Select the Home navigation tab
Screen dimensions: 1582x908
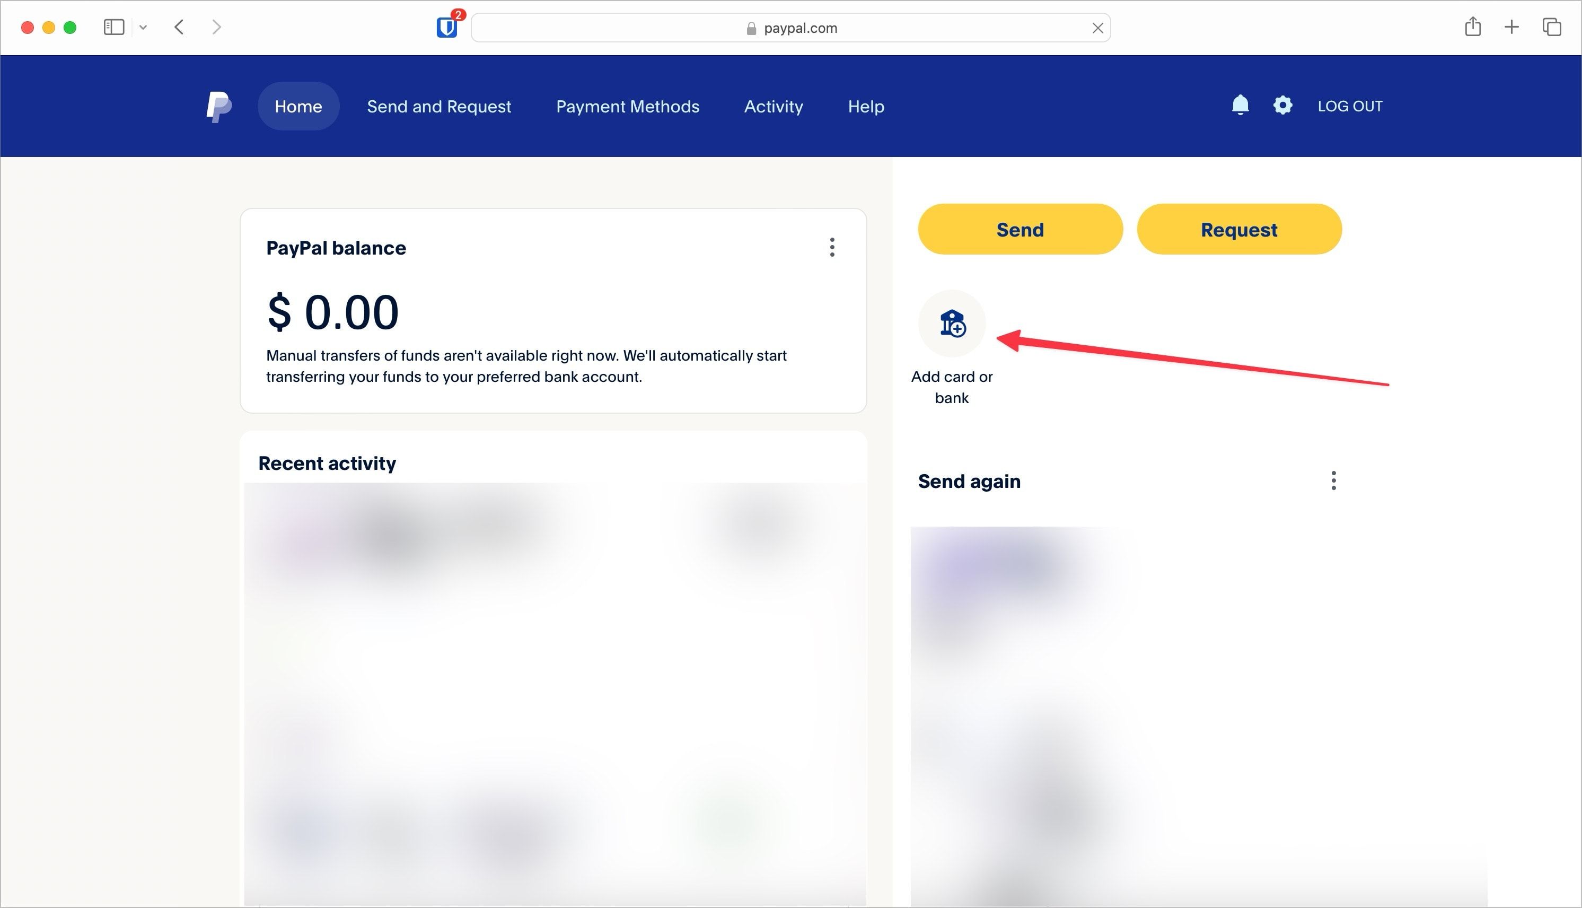(x=298, y=106)
